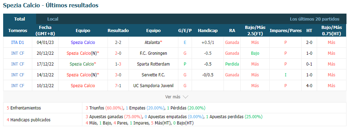Screen dimensions: 350x129
Task: Select the Total tab
Action: click(x=20, y=19)
